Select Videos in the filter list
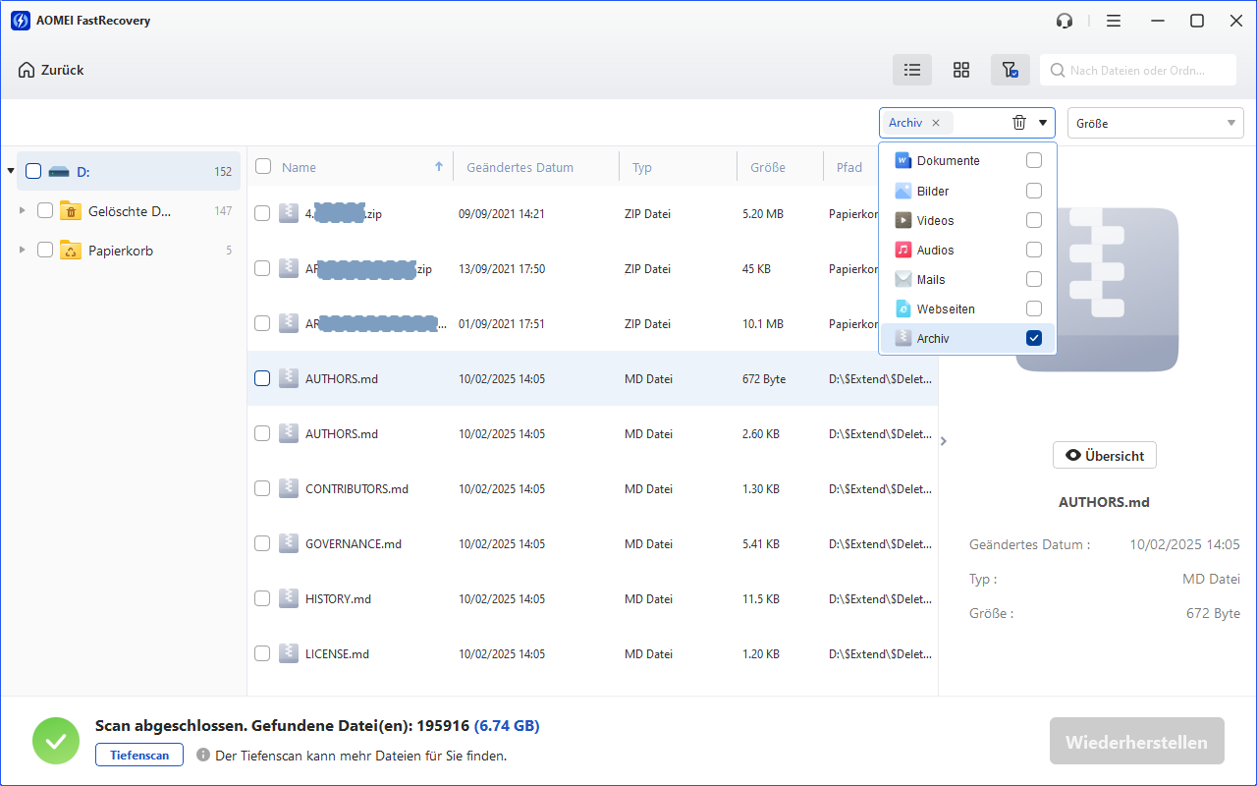1257x786 pixels. pos(935,221)
